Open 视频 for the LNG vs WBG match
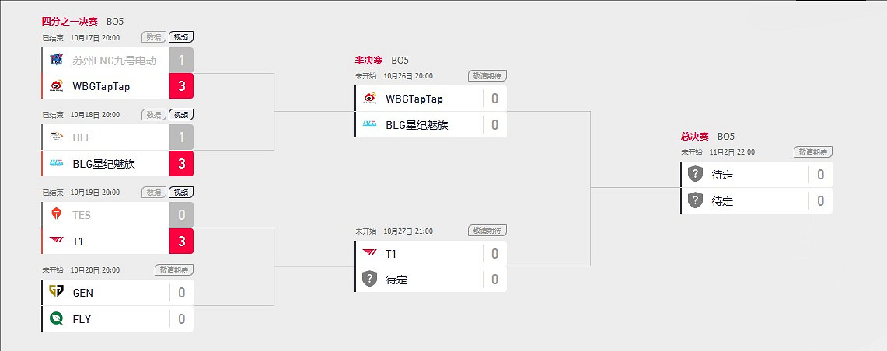The height and width of the screenshot is (351, 887). click(180, 36)
